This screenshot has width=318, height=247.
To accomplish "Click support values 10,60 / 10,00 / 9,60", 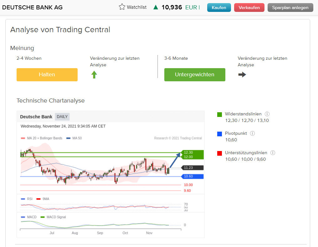I will 245,159.
